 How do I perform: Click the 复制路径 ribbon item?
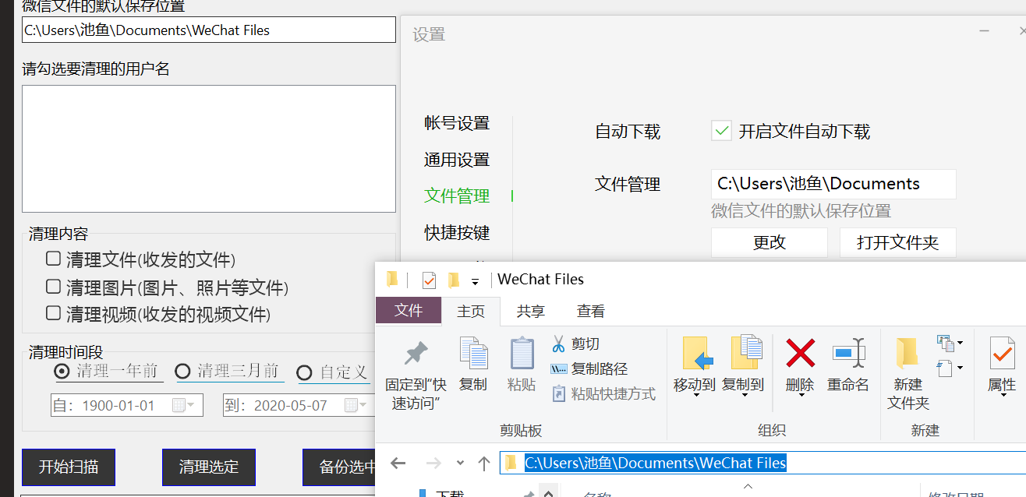(589, 368)
